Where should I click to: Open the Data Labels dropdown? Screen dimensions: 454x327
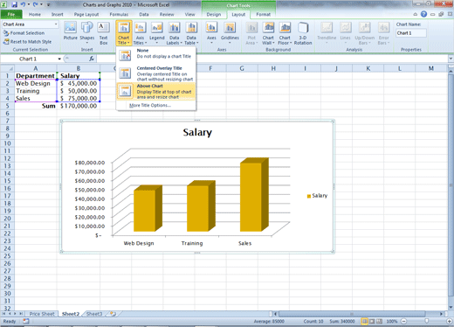point(174,33)
